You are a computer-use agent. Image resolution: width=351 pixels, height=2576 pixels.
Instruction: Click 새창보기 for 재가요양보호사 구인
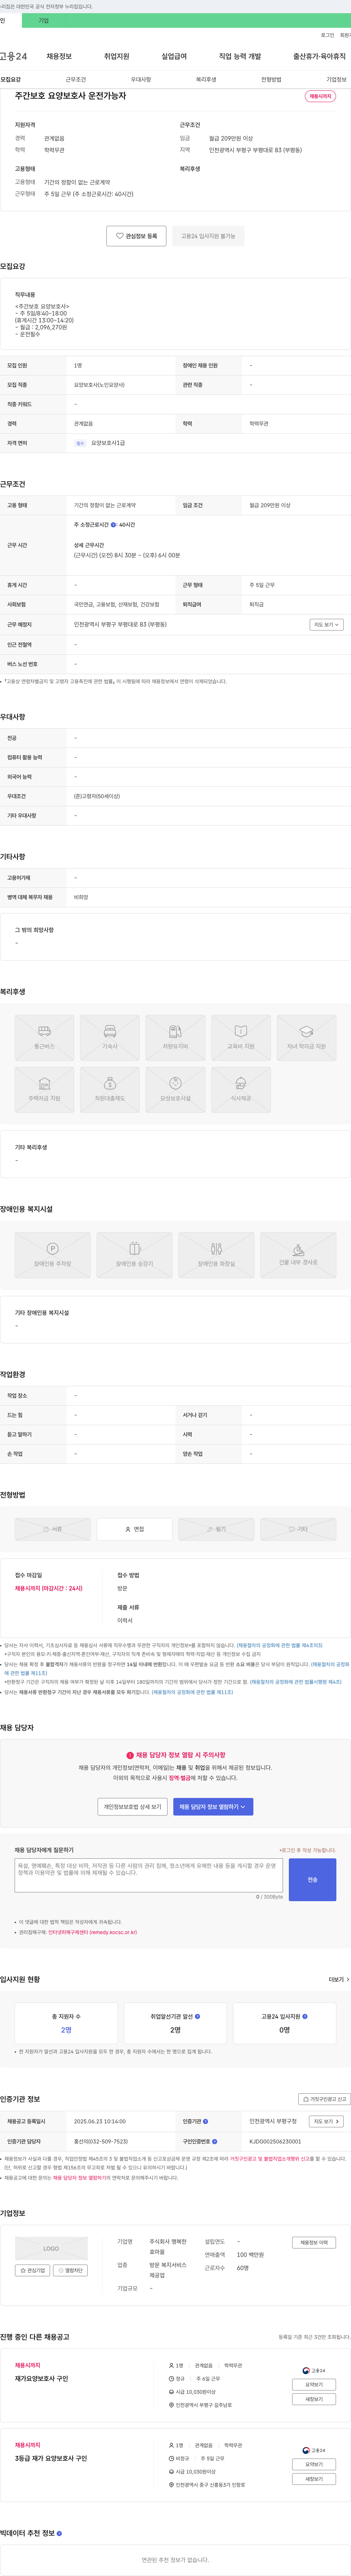314,2399
